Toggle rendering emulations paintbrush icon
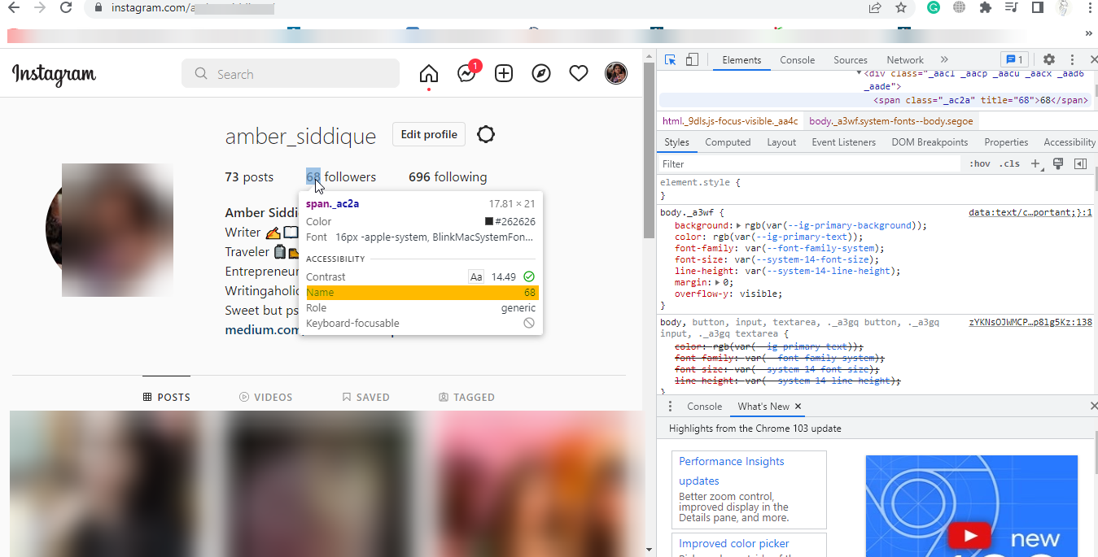1098x557 pixels. (x=1058, y=163)
